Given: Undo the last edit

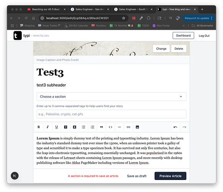Looking at the screenshot, I should (x=175, y=127).
